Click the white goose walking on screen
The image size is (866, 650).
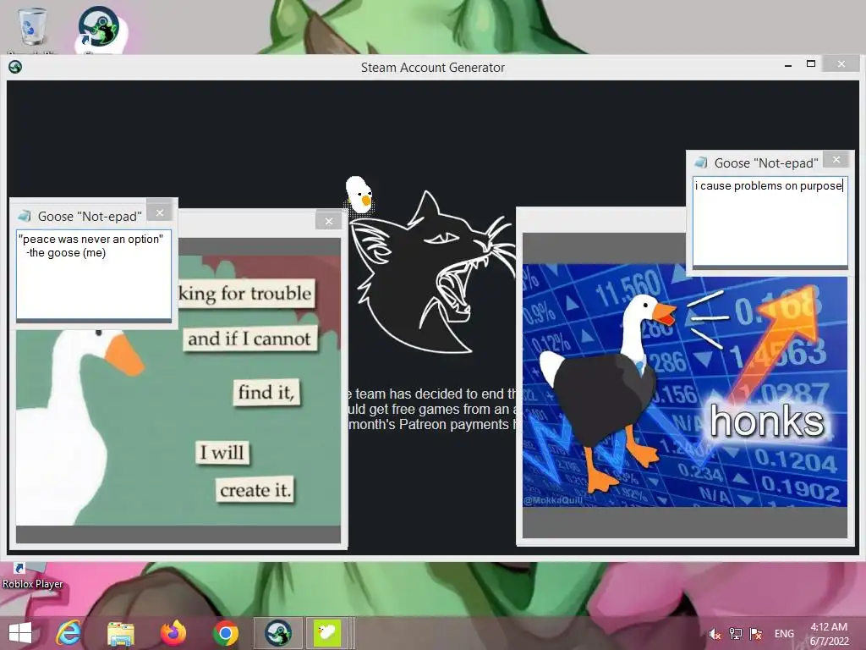coord(359,195)
